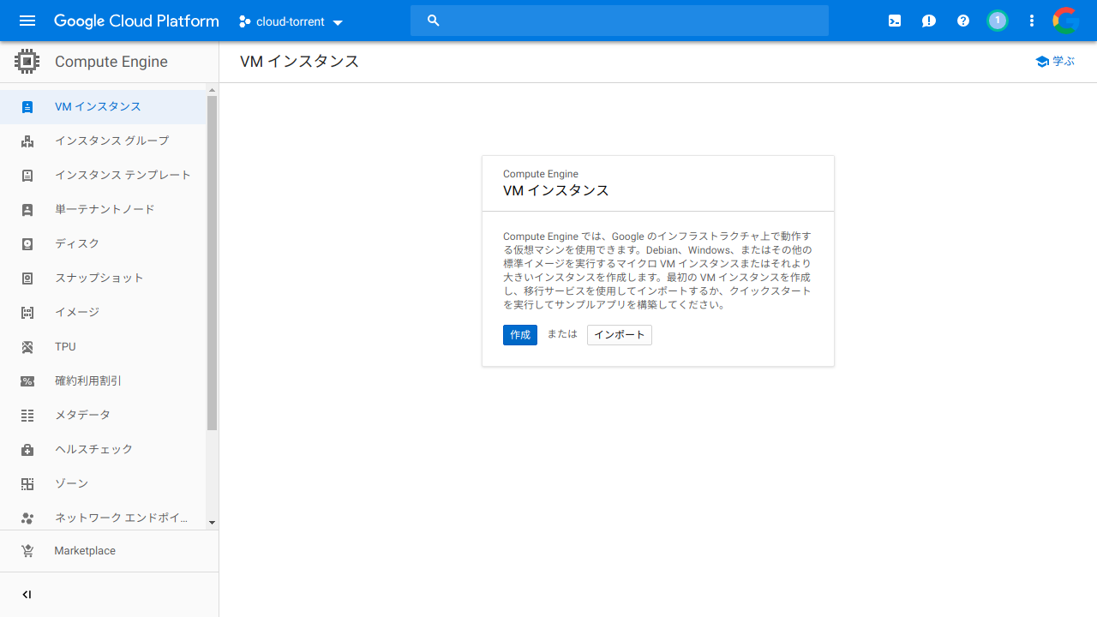Click the sidebar vertical scrollbar thumb
Image resolution: width=1097 pixels, height=617 pixels.
(213, 263)
